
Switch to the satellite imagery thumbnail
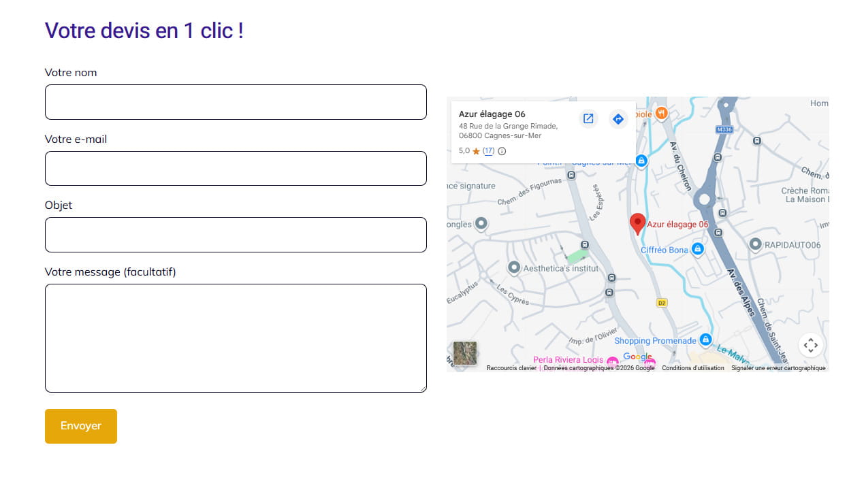(465, 353)
